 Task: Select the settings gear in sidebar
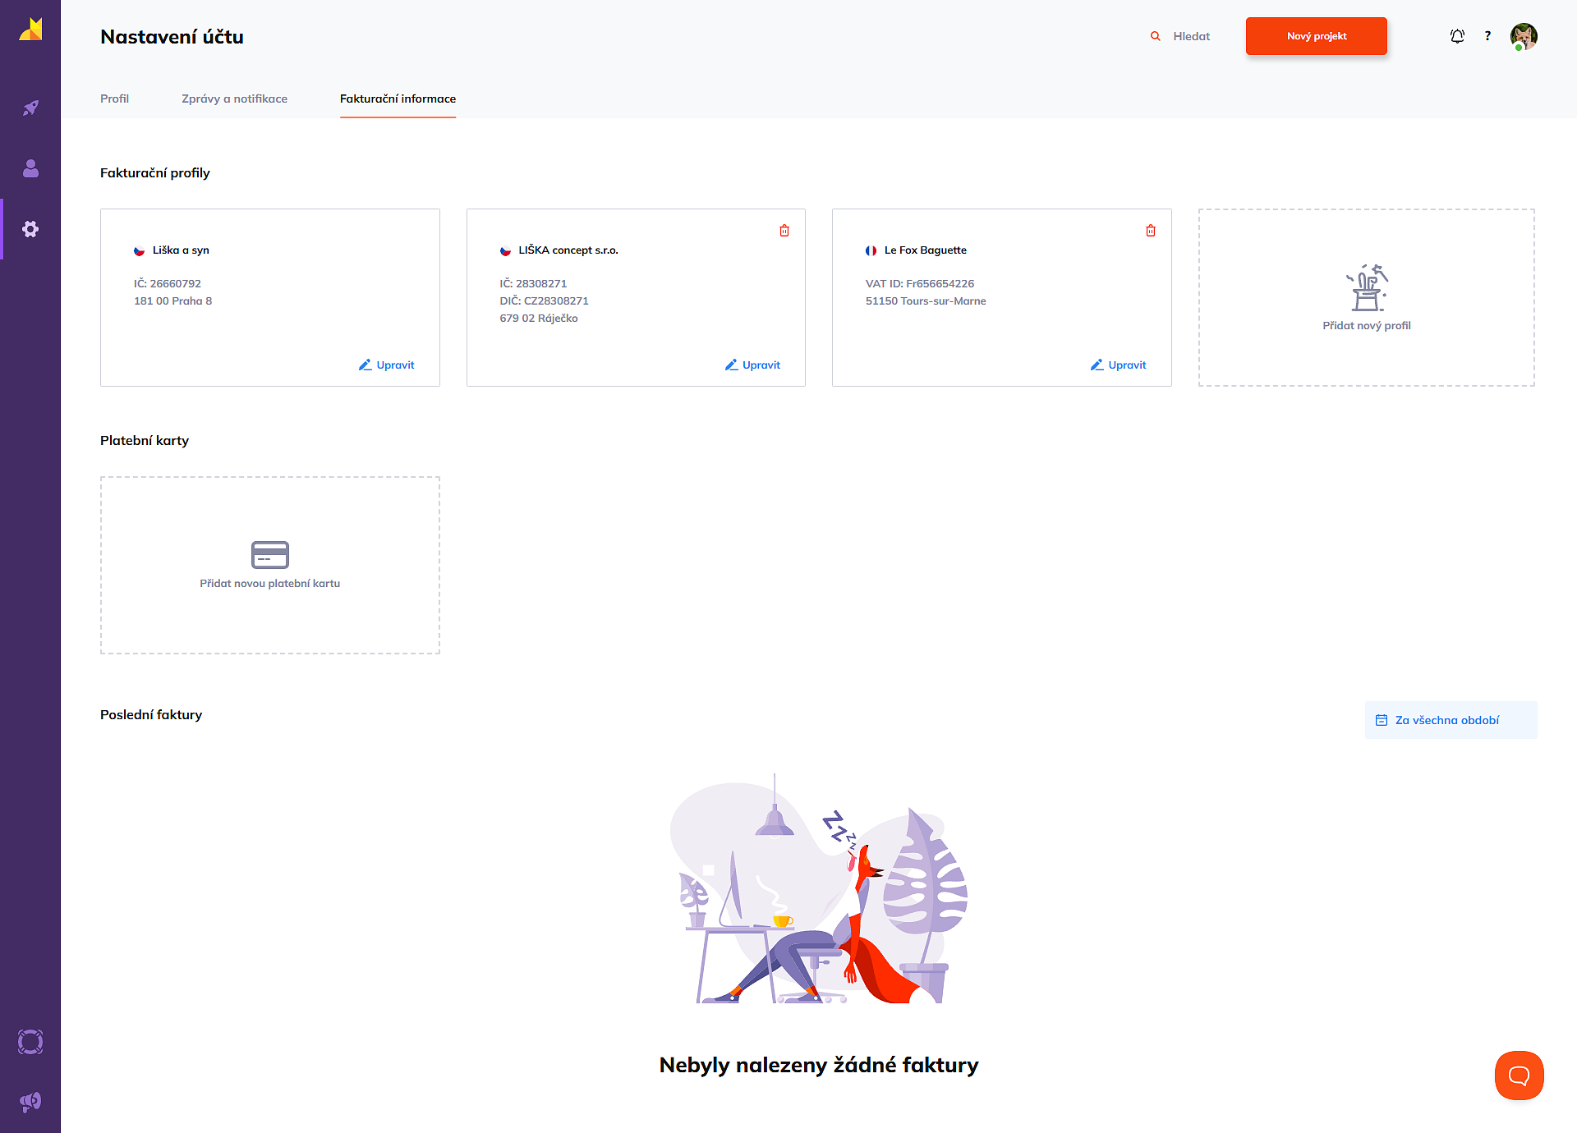pyautogui.click(x=30, y=229)
